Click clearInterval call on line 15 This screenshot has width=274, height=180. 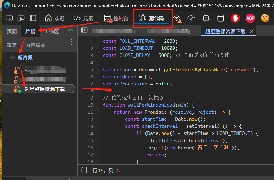[165, 141]
